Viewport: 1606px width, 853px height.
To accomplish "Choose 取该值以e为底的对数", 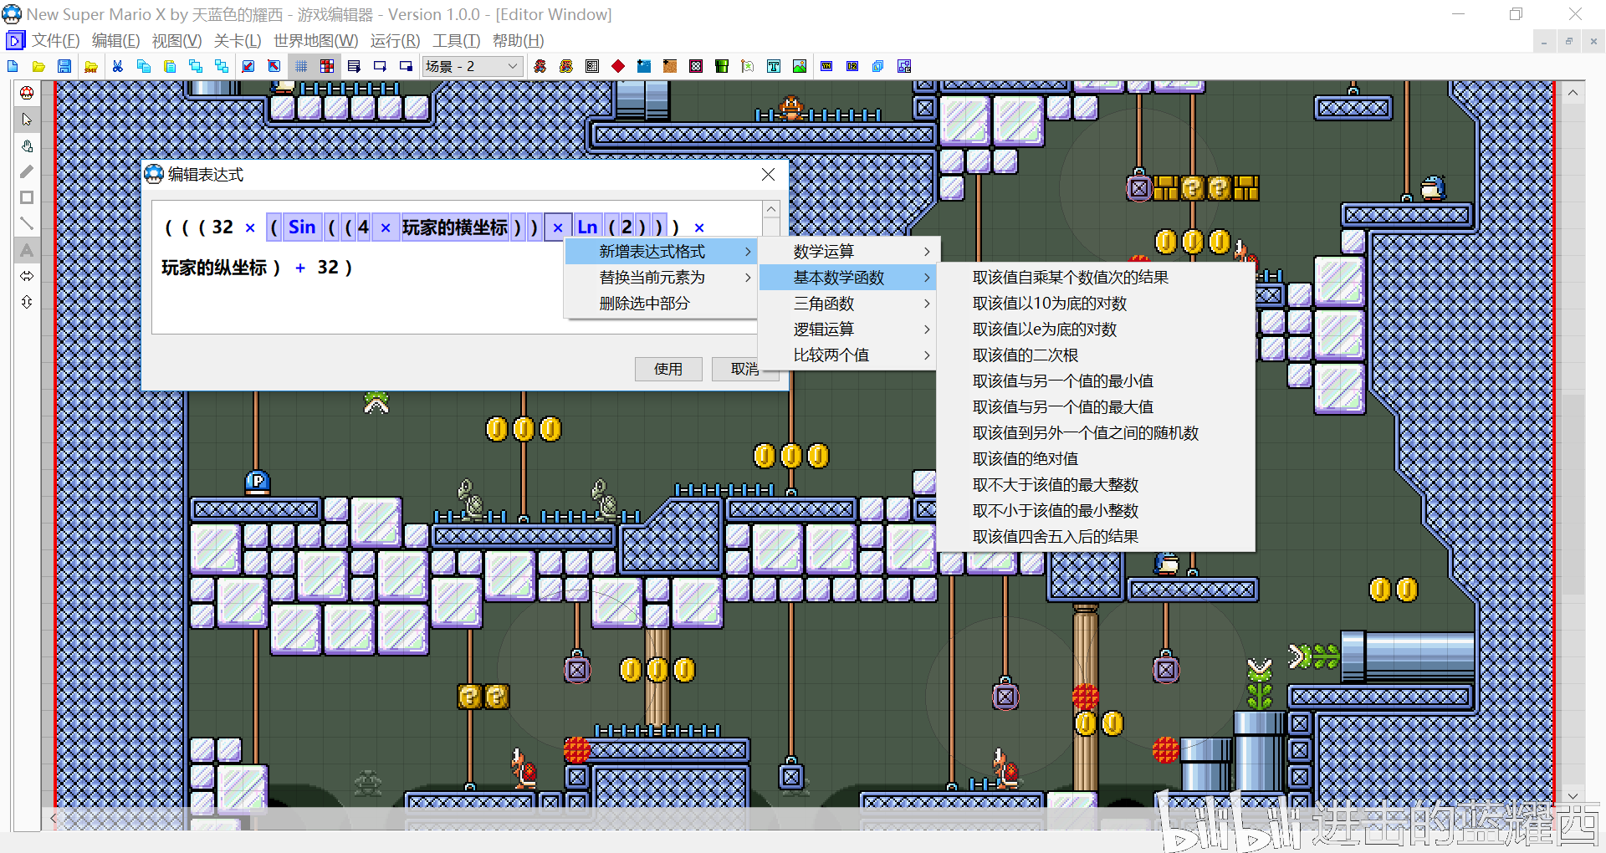I will (1096, 329).
